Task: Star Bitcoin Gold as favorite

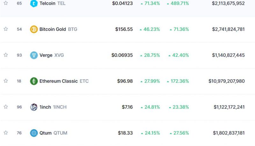Action: (6, 29)
